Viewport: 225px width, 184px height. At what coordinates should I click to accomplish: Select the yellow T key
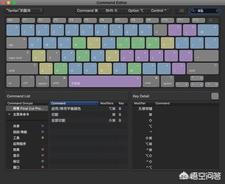94,43
